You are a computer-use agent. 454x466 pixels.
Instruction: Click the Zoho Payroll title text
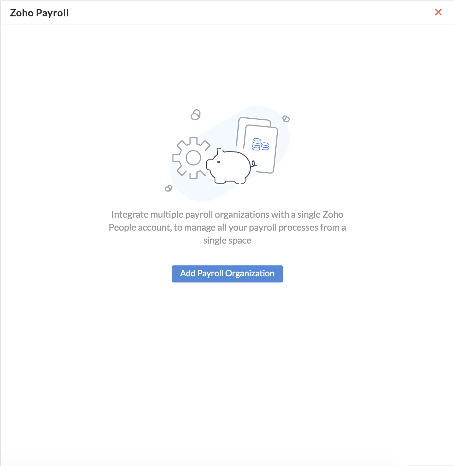tap(39, 13)
